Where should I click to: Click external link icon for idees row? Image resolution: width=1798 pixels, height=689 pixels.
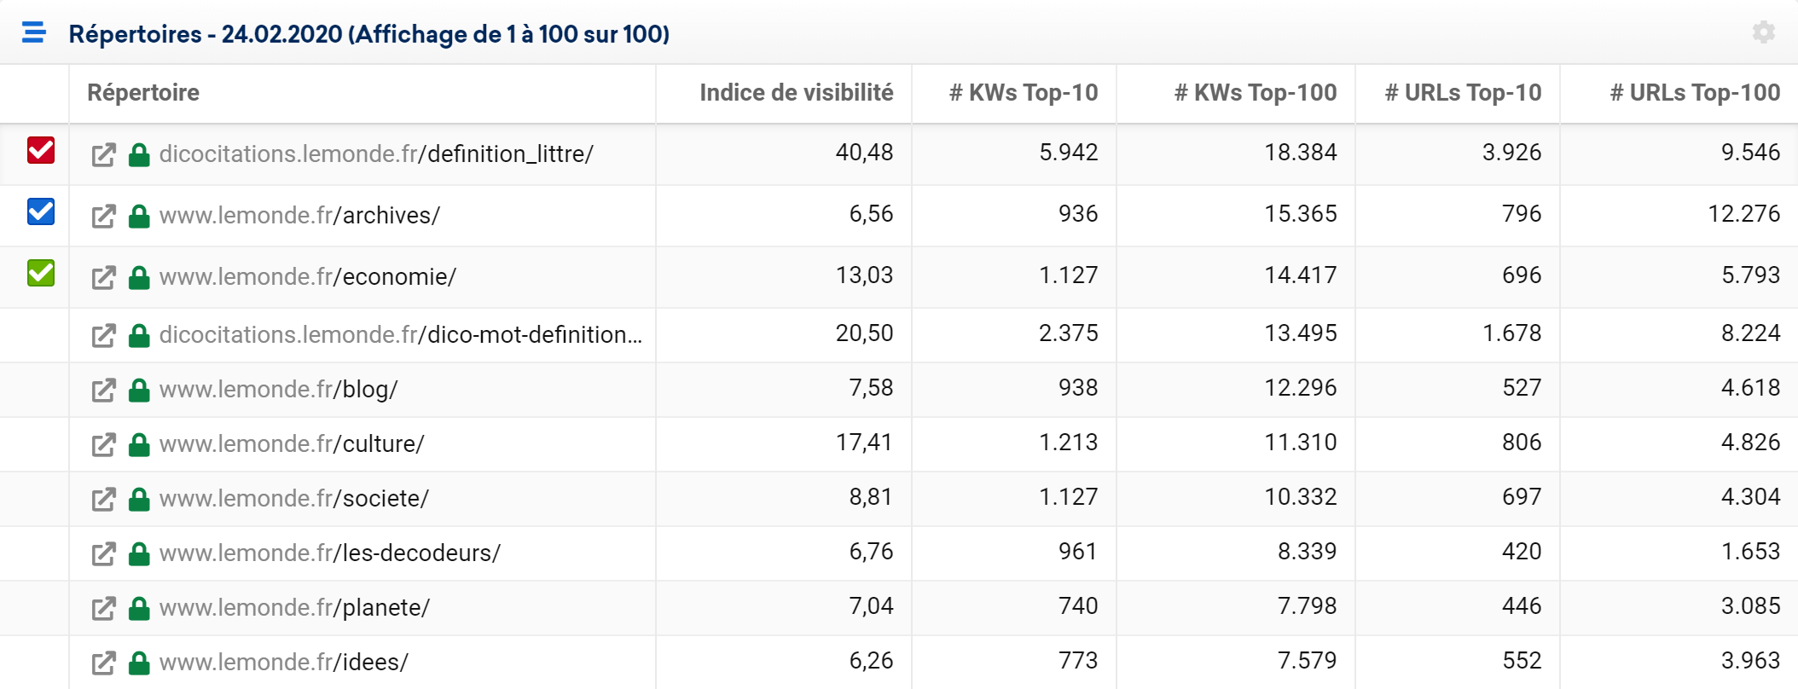(103, 663)
